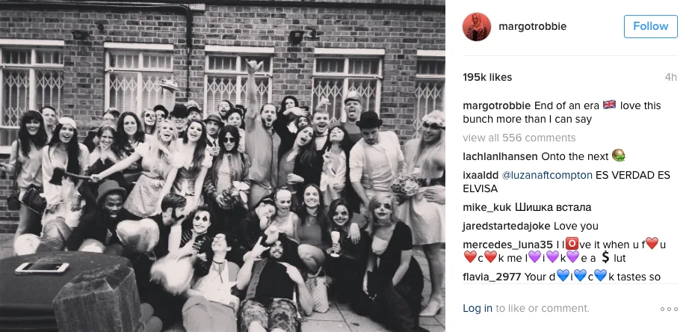
Task: Open mike_kuk's profile
Action: point(486,207)
